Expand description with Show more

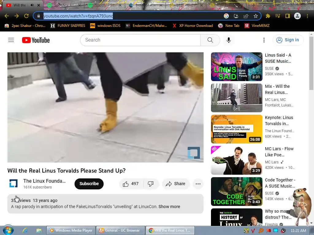tap(169, 207)
